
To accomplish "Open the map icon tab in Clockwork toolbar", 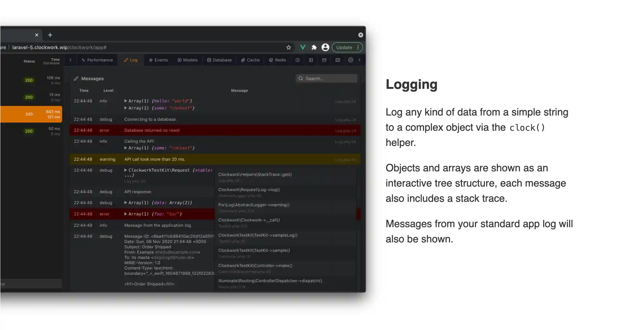I will click(x=338, y=60).
